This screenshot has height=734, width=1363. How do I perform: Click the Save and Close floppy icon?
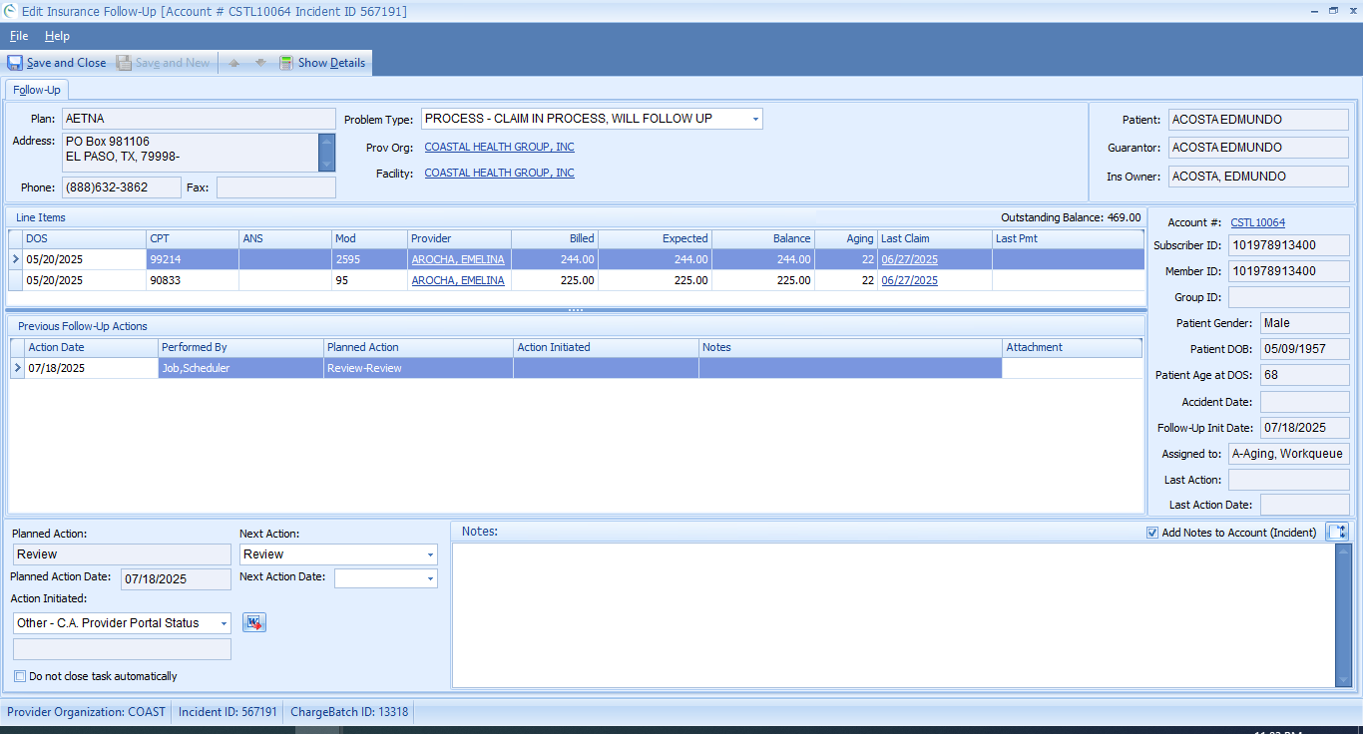point(15,63)
